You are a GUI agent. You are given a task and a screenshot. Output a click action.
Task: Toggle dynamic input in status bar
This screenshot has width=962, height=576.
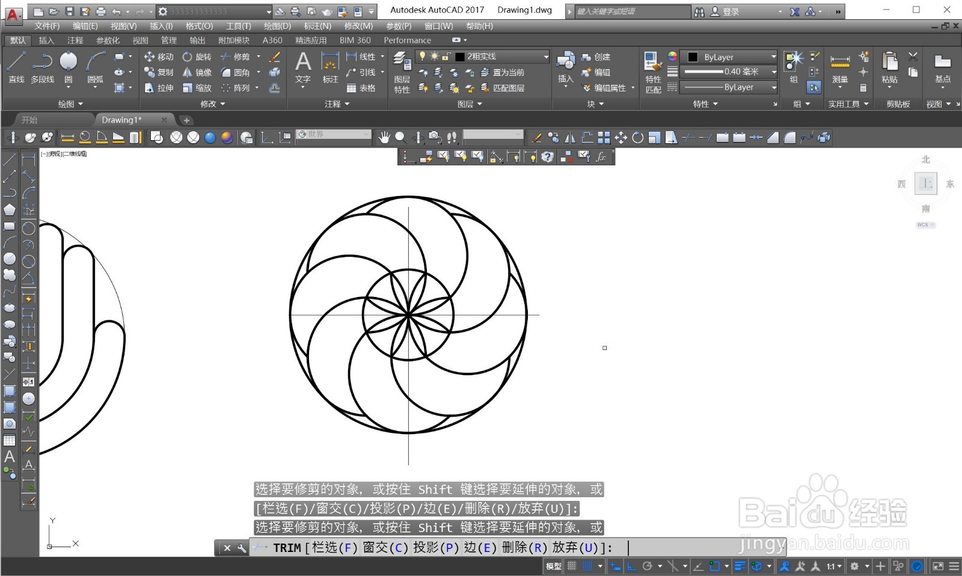(x=615, y=566)
